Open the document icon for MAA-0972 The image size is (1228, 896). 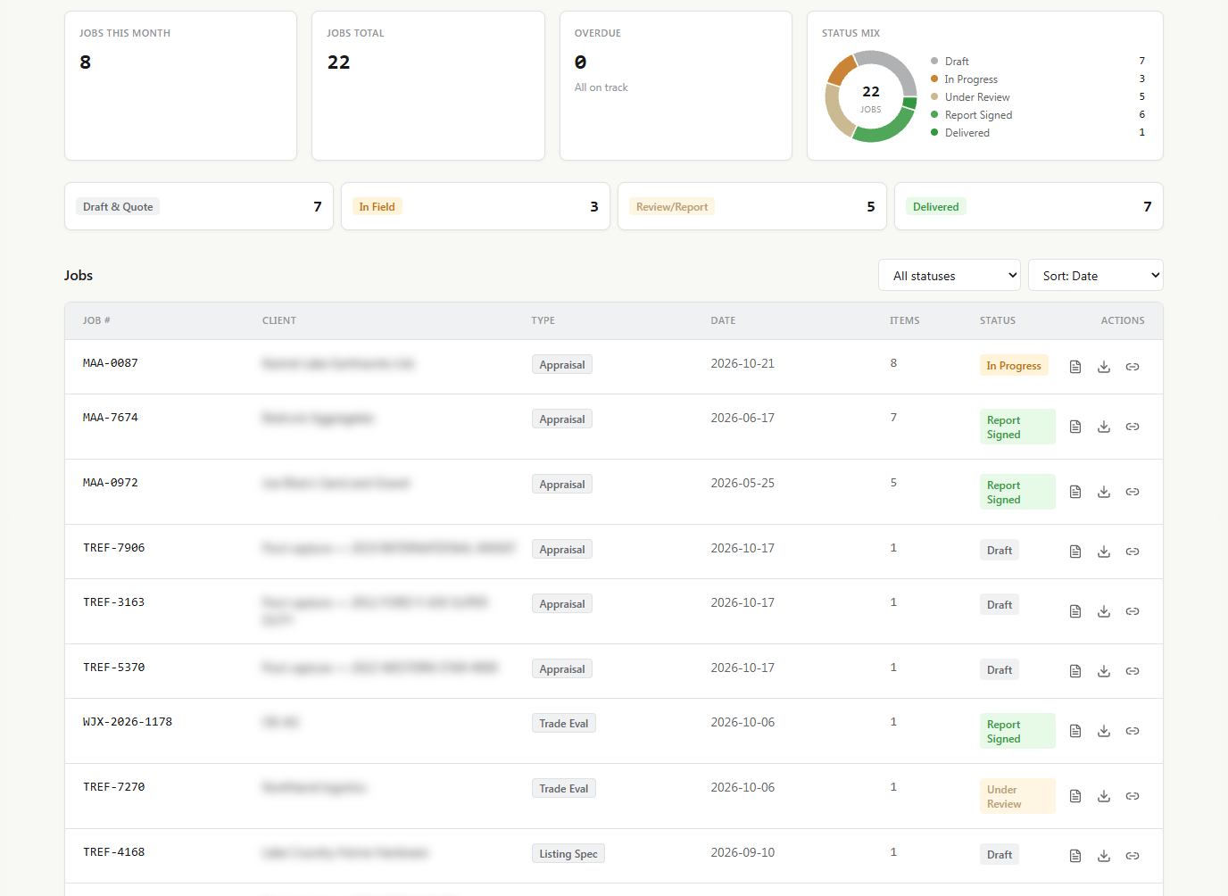[1075, 492]
